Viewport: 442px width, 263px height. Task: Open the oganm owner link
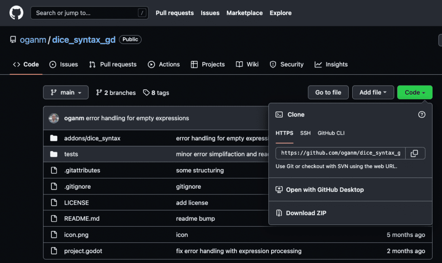(33, 40)
